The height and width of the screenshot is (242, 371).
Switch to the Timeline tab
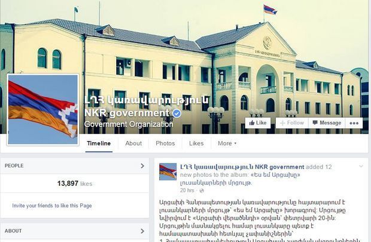pos(99,143)
